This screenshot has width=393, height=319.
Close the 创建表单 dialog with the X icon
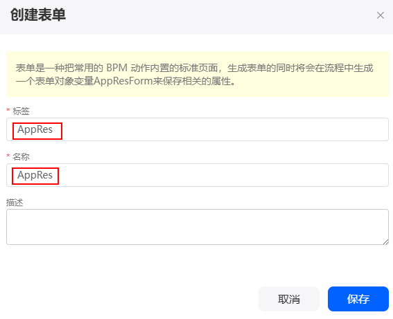(x=381, y=15)
